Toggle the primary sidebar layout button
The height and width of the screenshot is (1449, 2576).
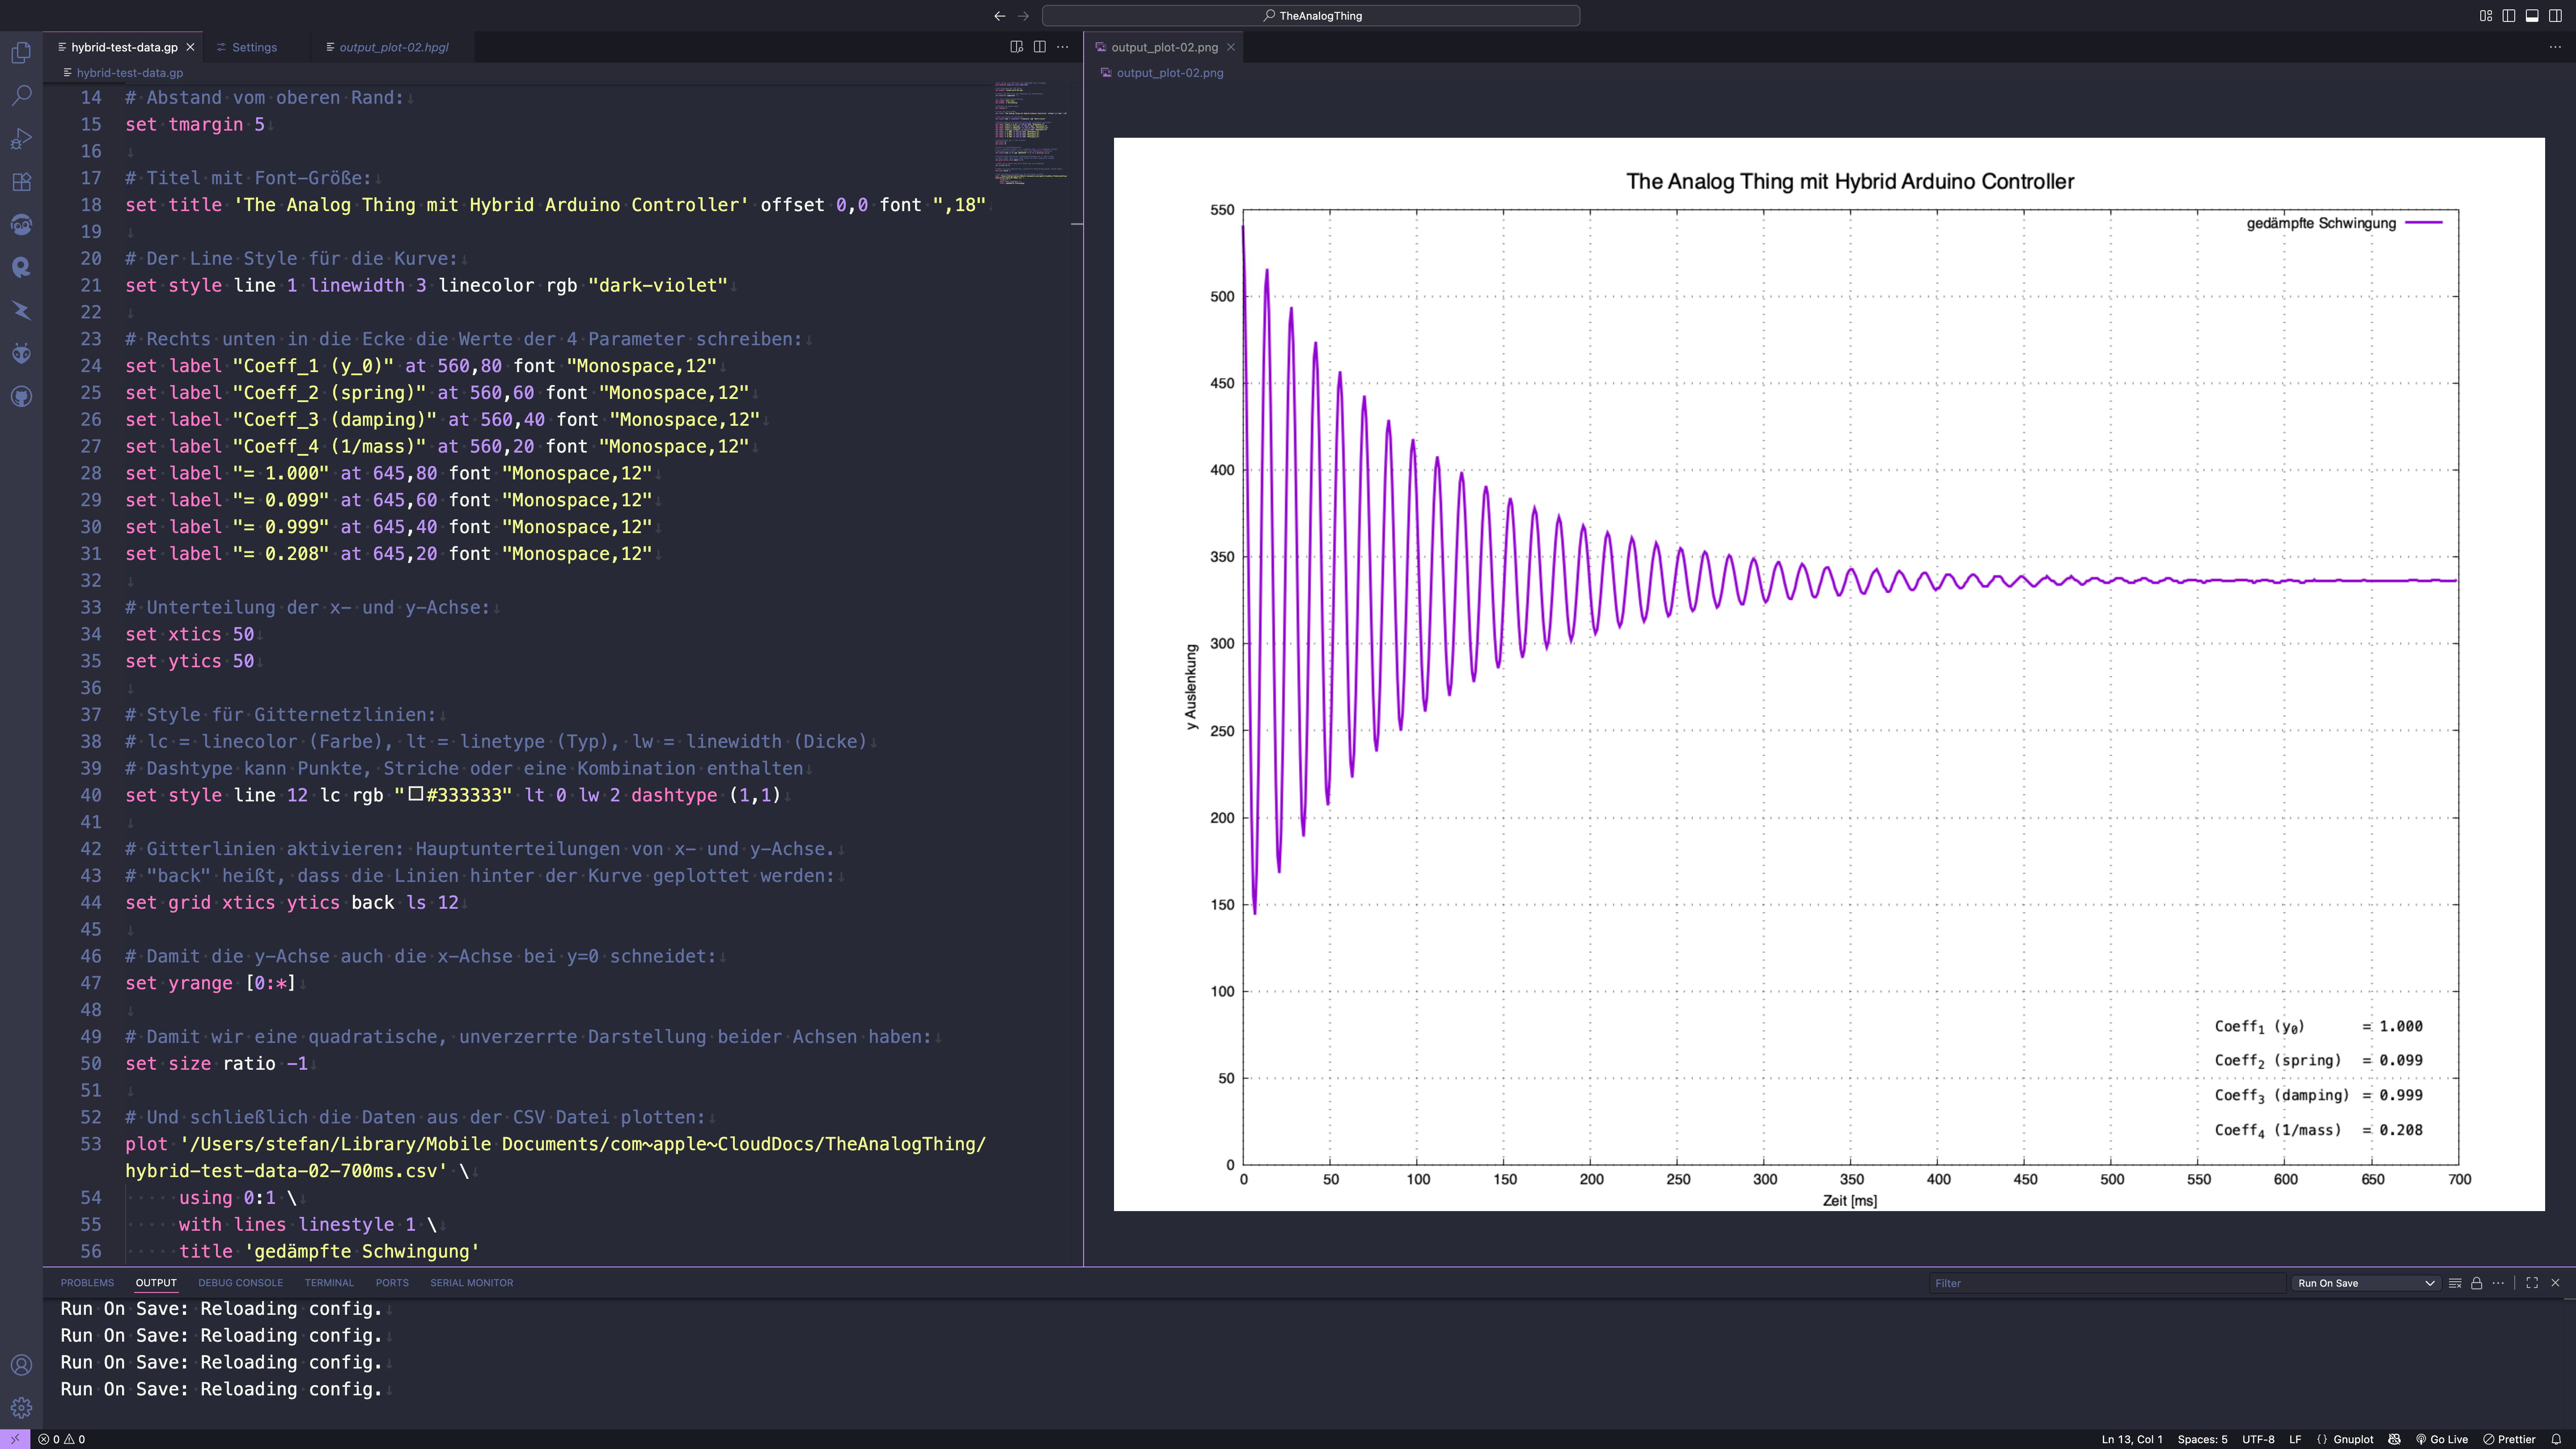pyautogui.click(x=2509, y=15)
